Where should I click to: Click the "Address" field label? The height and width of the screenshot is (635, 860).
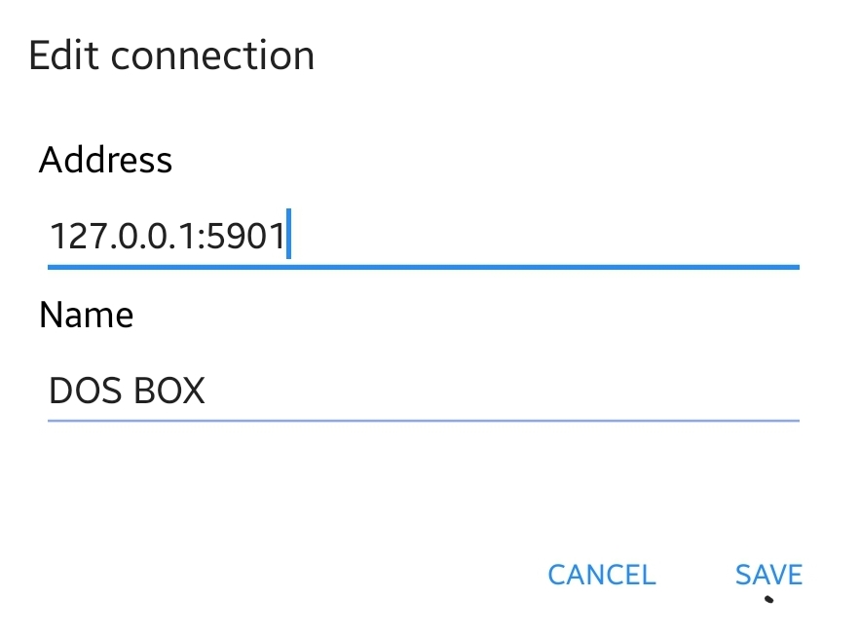tap(105, 160)
